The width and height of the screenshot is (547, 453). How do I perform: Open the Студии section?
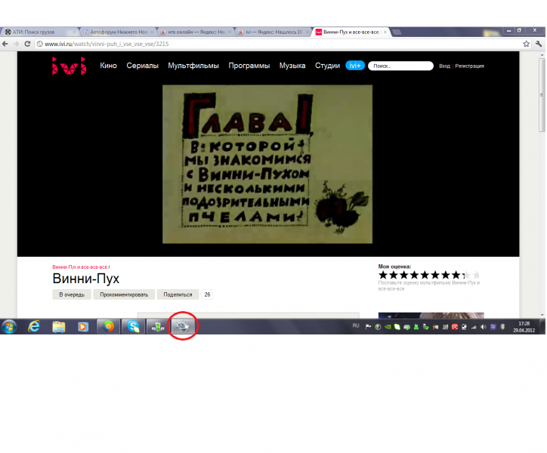(327, 66)
